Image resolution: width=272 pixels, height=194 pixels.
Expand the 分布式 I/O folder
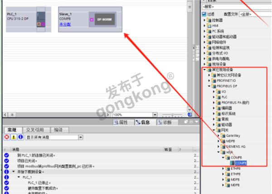[204, 53]
